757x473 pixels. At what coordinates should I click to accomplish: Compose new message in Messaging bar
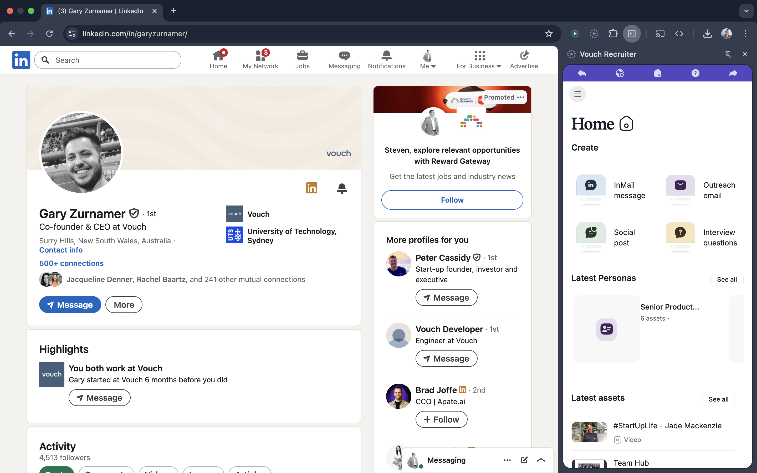coord(524,460)
